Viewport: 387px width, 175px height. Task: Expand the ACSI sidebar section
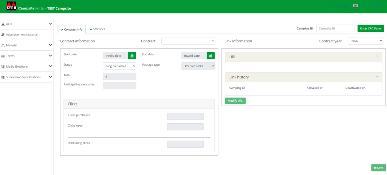[x=50, y=24]
